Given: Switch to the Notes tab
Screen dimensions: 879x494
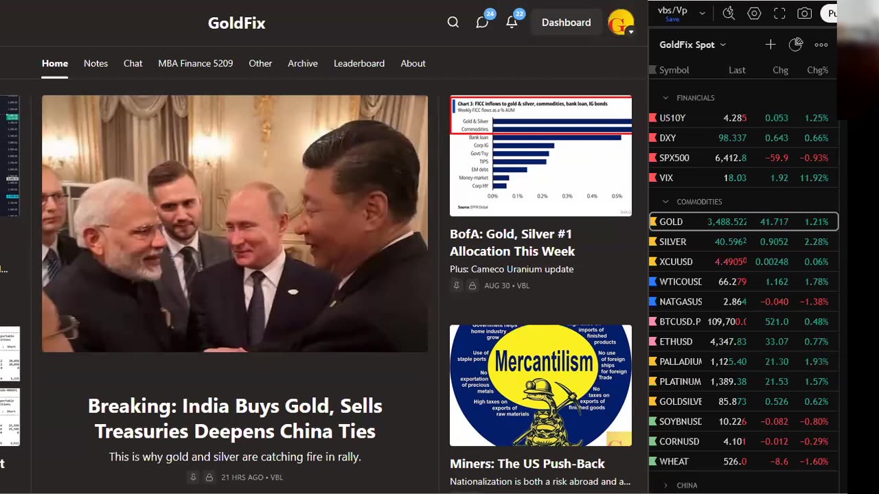Looking at the screenshot, I should (95, 63).
